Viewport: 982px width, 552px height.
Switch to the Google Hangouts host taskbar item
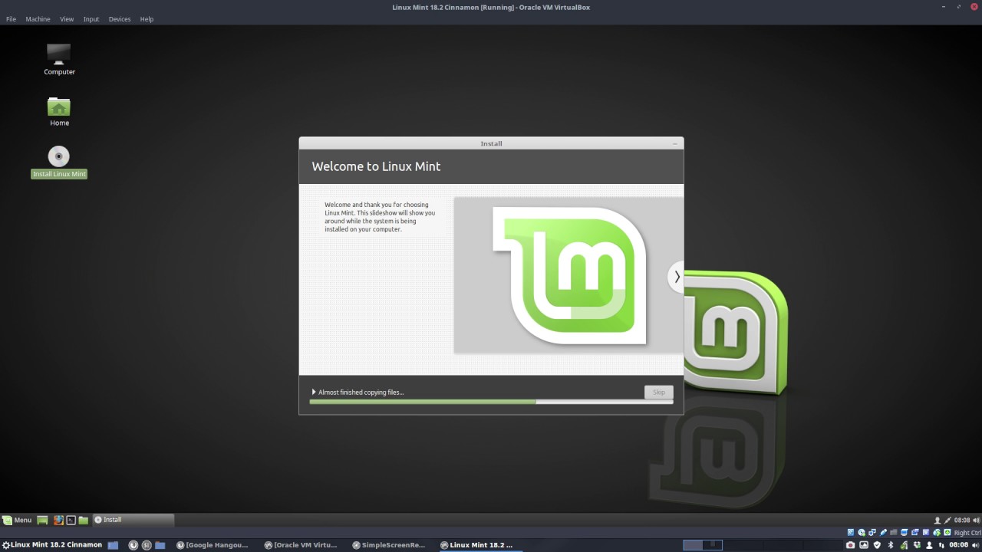click(x=213, y=545)
